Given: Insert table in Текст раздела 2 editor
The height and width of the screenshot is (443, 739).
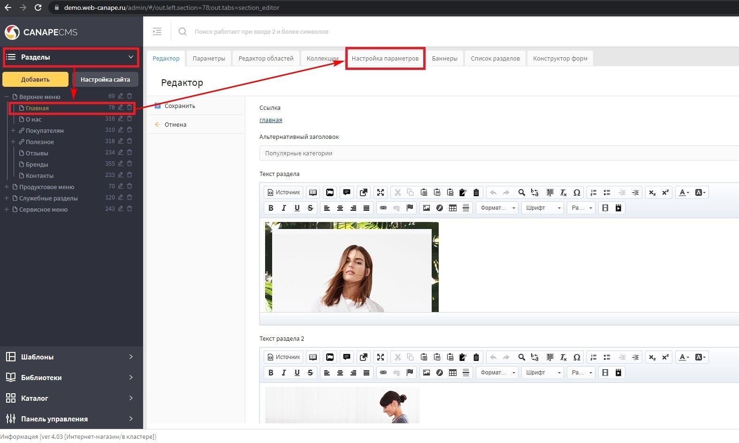Looking at the screenshot, I should [x=453, y=373].
